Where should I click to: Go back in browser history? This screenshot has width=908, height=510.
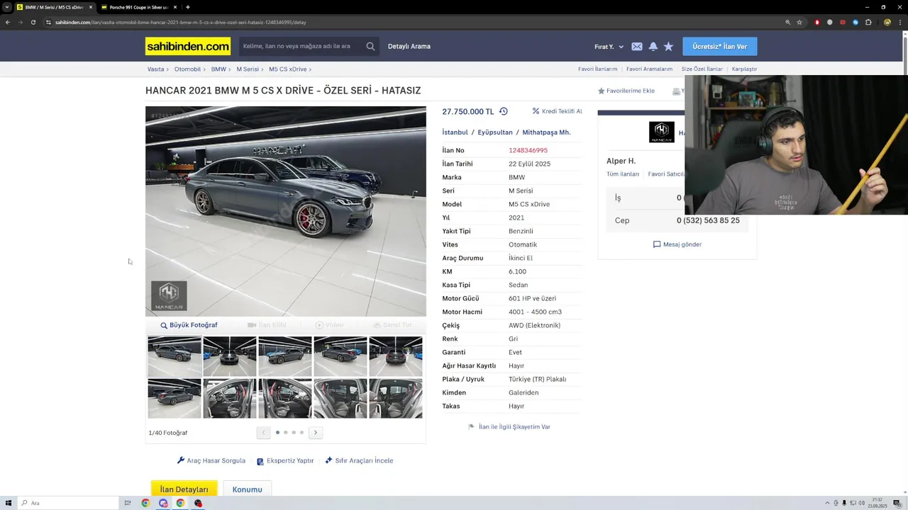tap(8, 22)
